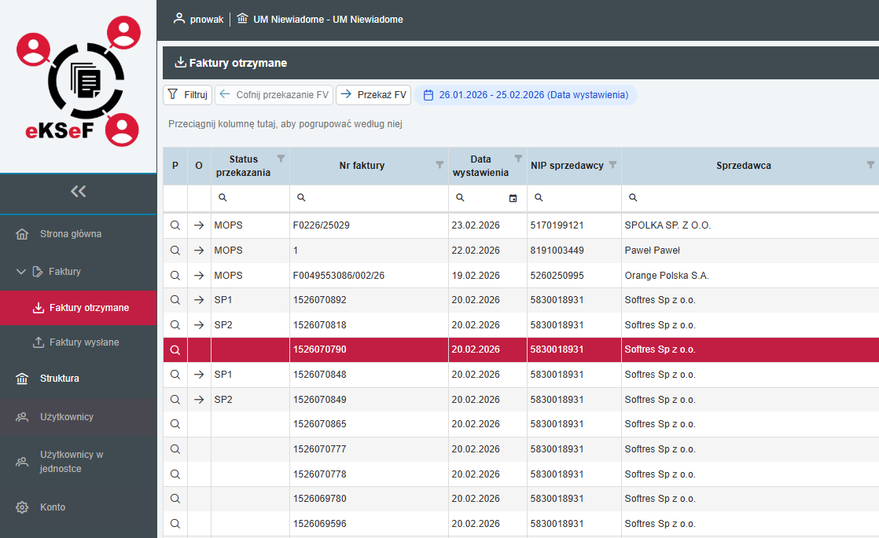Open Użytkownicy section in sidebar

pos(67,417)
